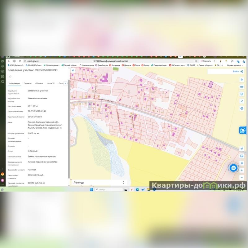Print the map using printer icon
This screenshot has height=248, width=248.
[242, 108]
